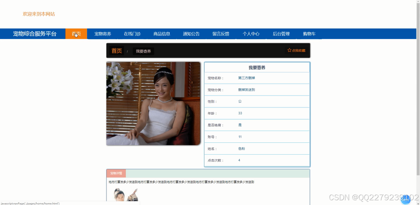This screenshot has height=205, width=420.
Task: Enter the 后台管理 admin backend
Action: coord(281,34)
